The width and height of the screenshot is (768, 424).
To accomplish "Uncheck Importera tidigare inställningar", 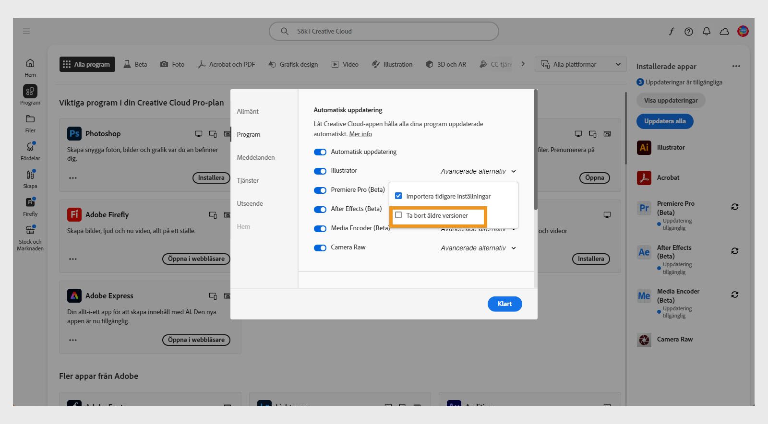I will pos(398,196).
